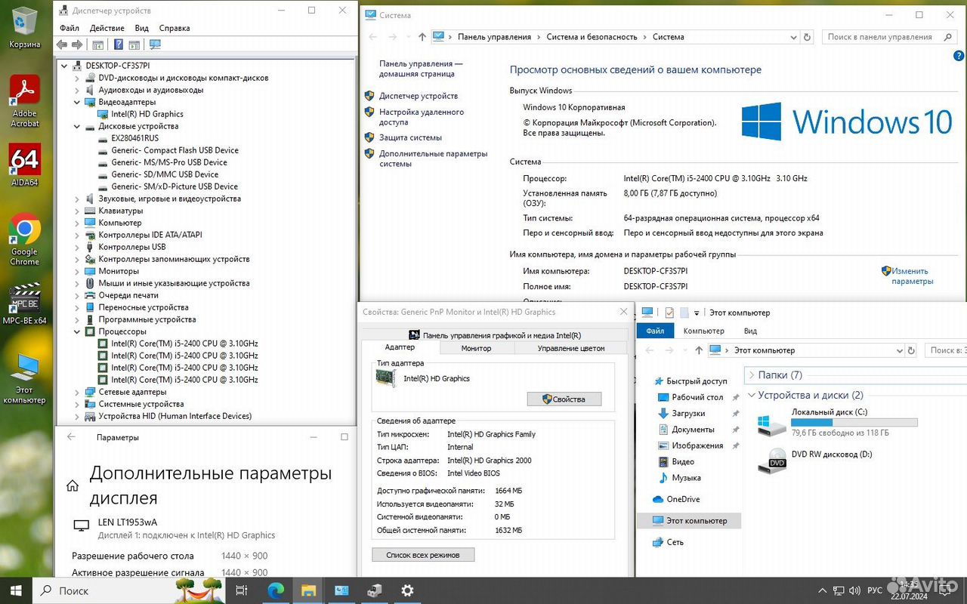Expand the Мониторы tree node
The height and width of the screenshot is (604, 967).
tap(77, 271)
